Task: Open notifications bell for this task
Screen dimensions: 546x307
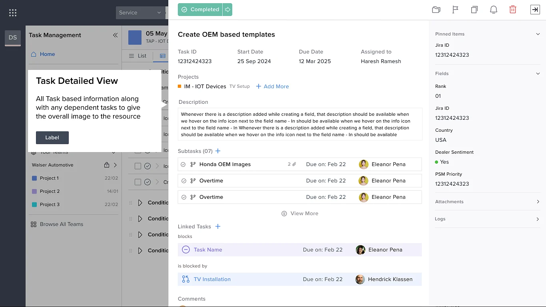Action: (x=494, y=10)
